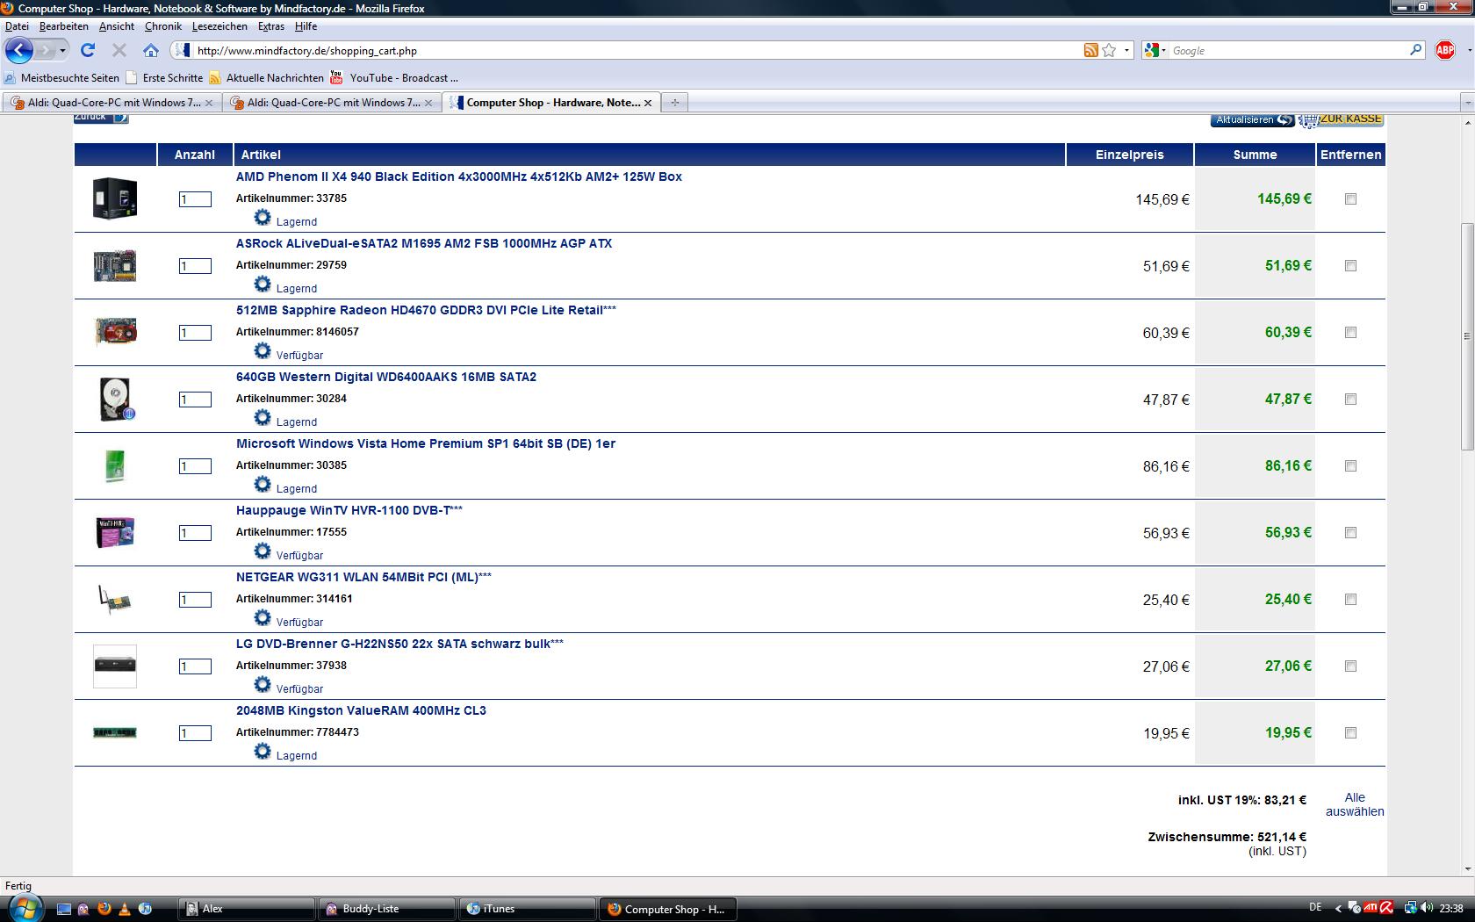Image resolution: width=1475 pixels, height=922 pixels.
Task: Open Sapphire Radeon graphics card thumbnail
Action: (x=115, y=332)
